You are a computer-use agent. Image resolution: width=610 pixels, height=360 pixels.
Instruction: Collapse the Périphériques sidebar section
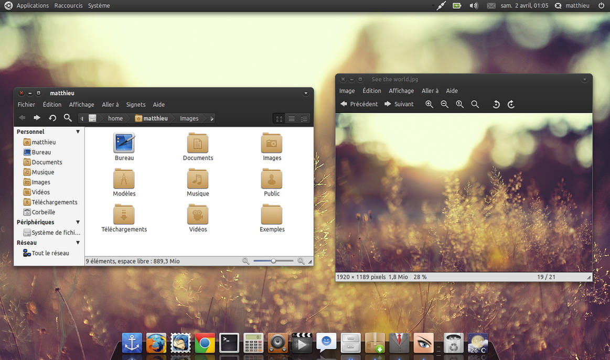(78, 222)
